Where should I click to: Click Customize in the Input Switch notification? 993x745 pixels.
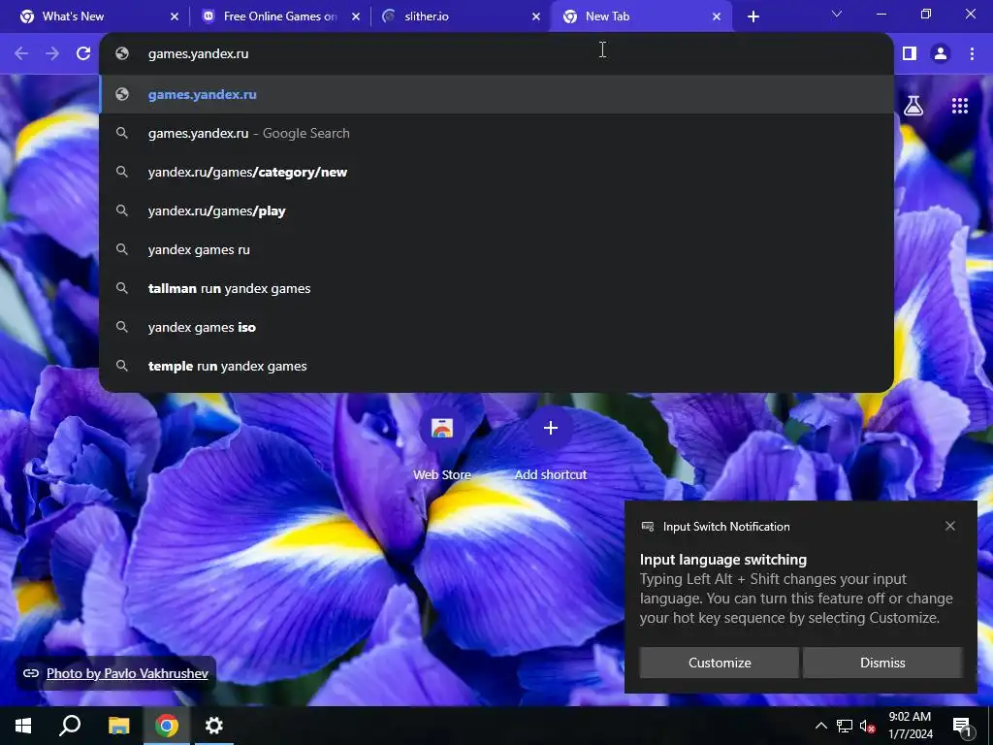(720, 663)
